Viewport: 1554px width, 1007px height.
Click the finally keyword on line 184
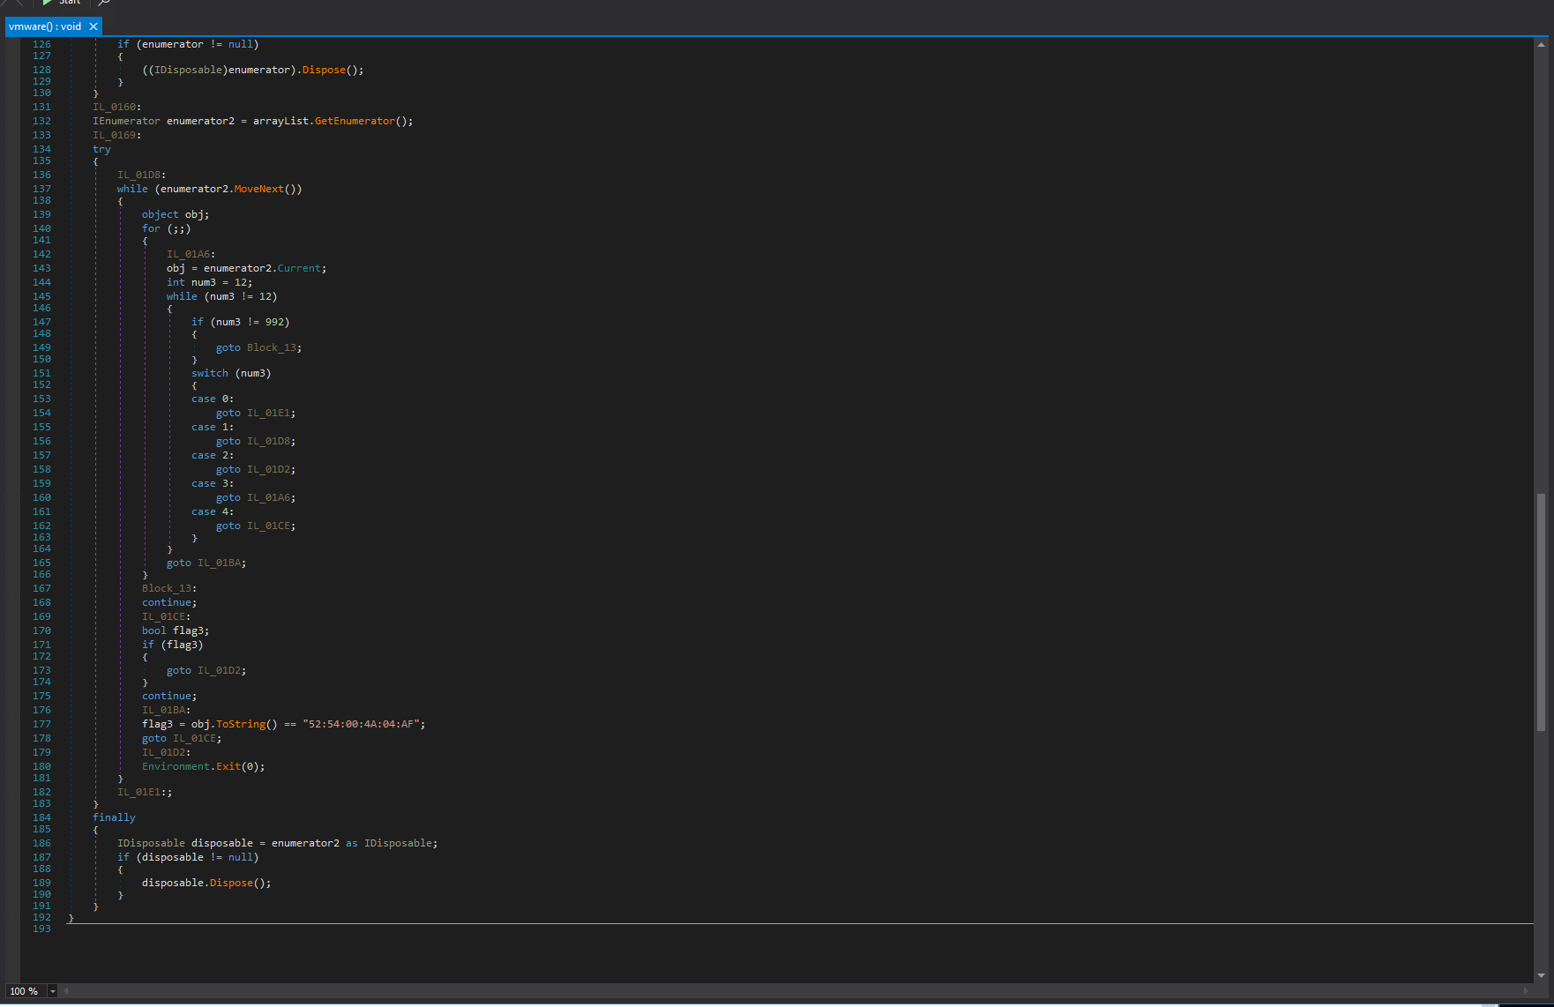point(114,817)
